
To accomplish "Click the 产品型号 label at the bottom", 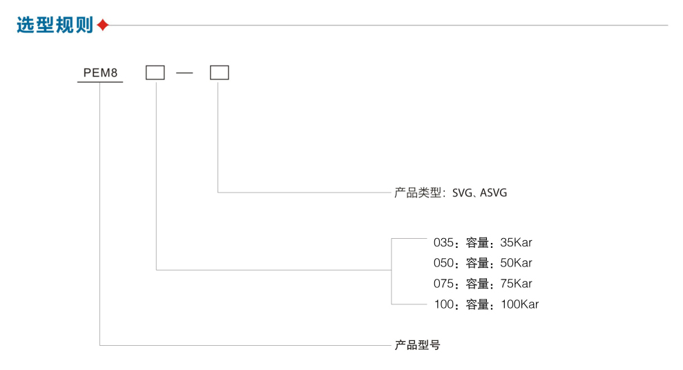I will [x=417, y=345].
